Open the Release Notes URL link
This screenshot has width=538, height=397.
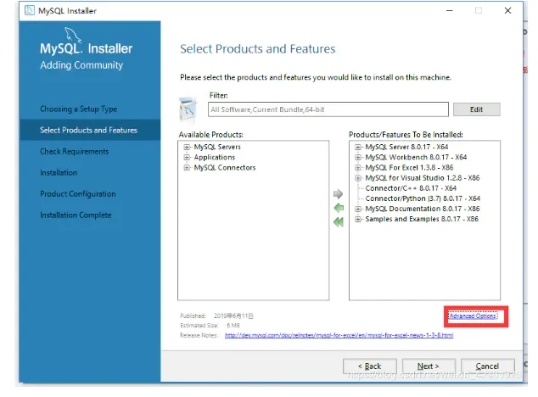339,335
